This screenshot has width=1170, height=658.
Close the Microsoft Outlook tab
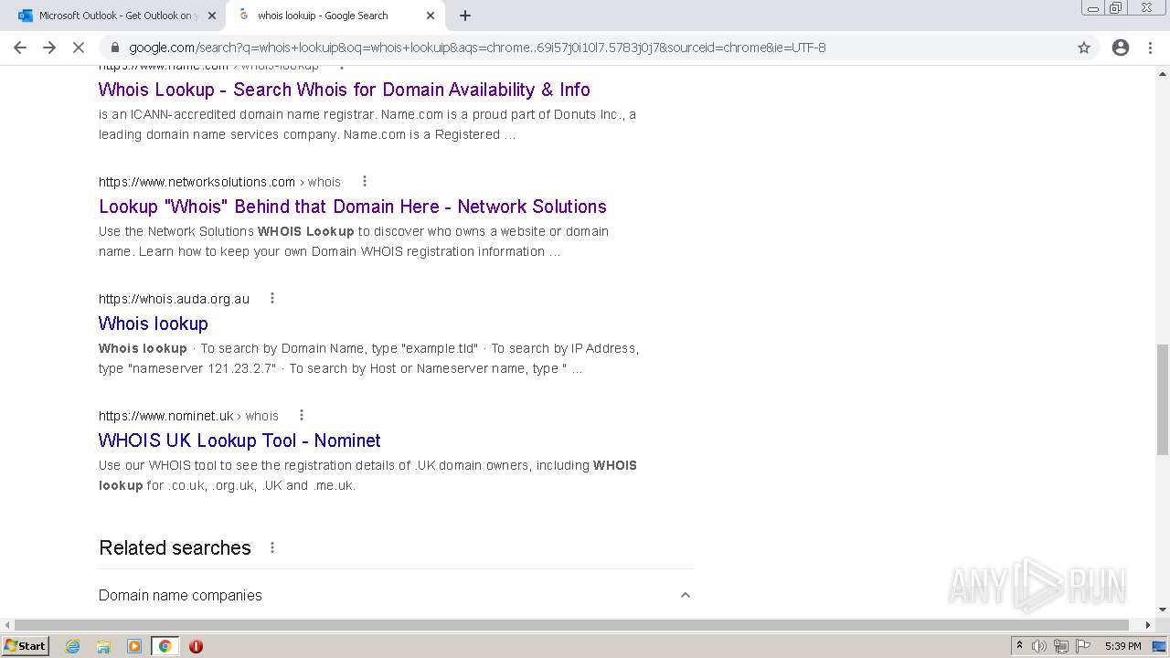pyautogui.click(x=212, y=16)
